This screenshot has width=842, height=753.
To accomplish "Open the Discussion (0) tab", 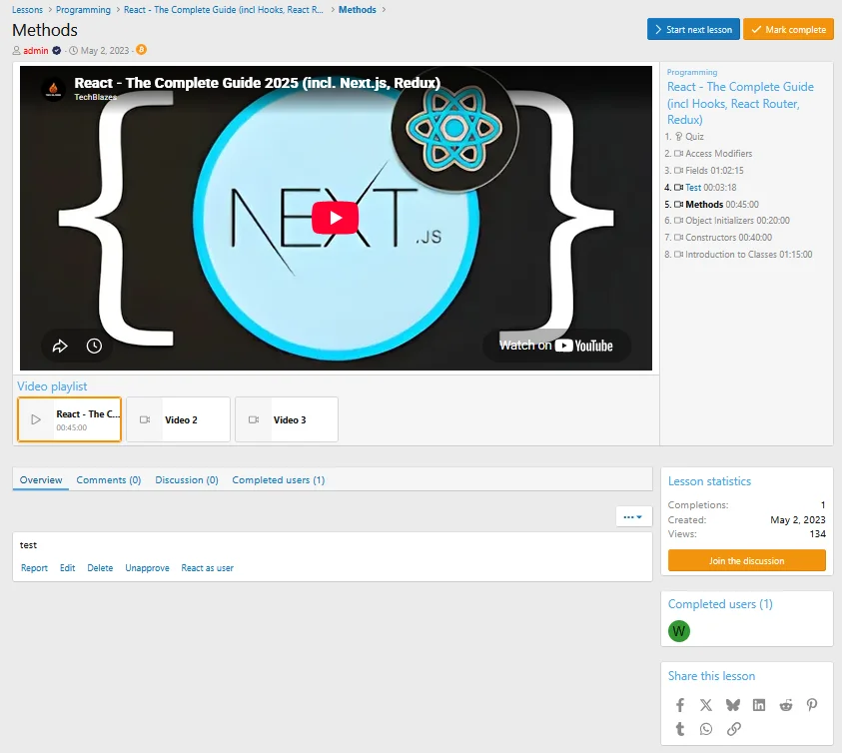I will [x=187, y=479].
